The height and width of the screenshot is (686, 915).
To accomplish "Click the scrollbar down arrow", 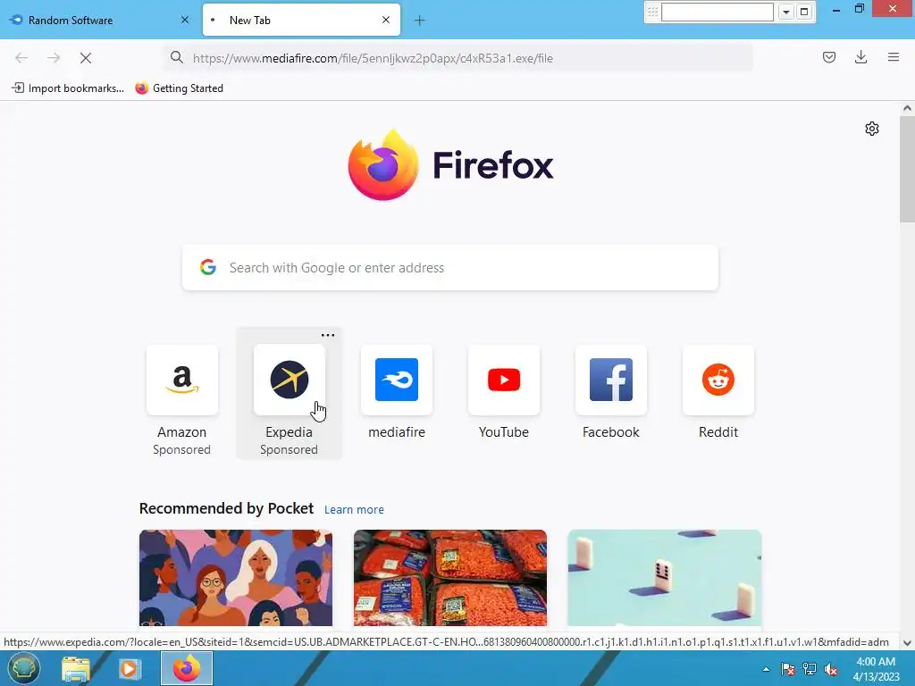I will (907, 642).
